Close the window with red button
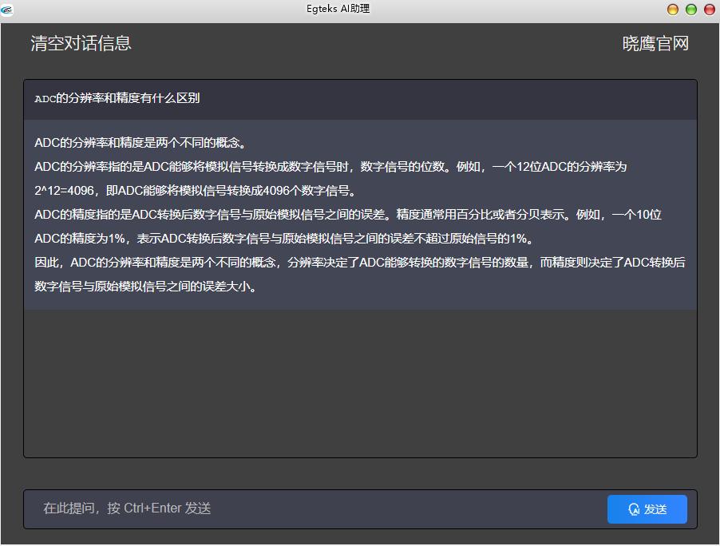This screenshot has width=720, height=546. point(710,10)
